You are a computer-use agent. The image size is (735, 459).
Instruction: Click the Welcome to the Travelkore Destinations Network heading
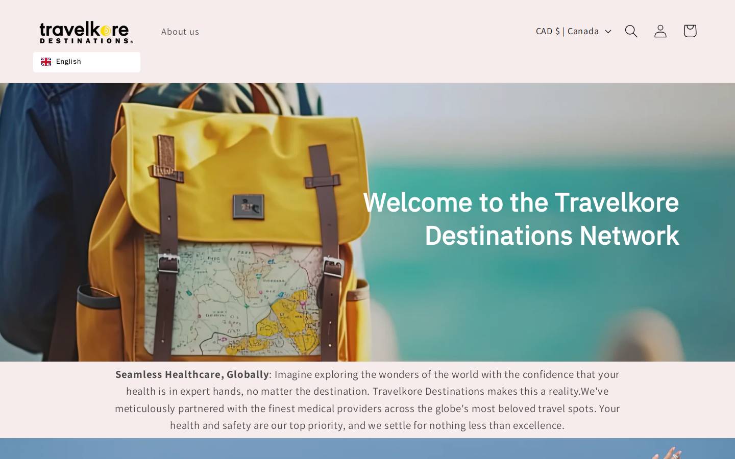(521, 219)
